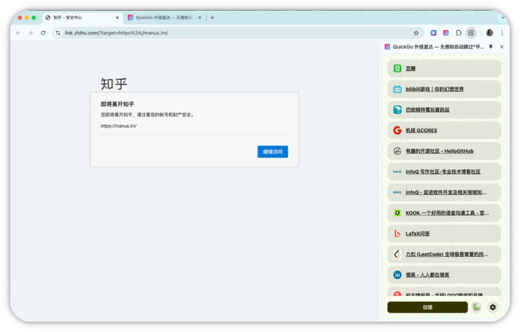
Task: Click the green KOOK icon
Action: [x=397, y=213]
